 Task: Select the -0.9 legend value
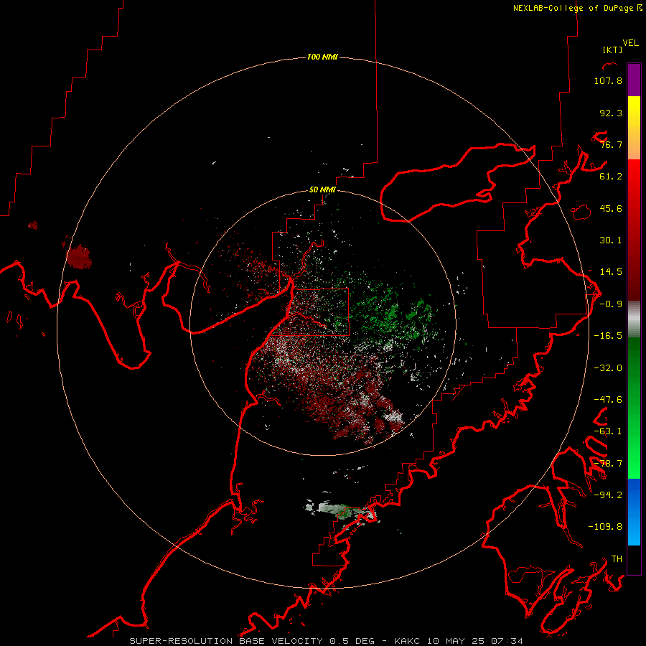(611, 304)
